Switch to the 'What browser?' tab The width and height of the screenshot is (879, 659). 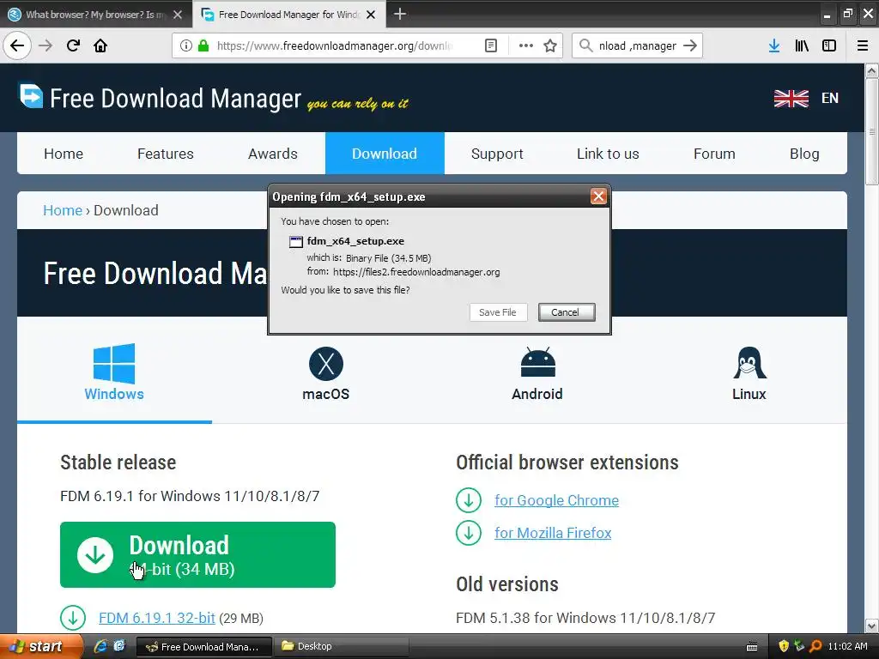coord(95,15)
